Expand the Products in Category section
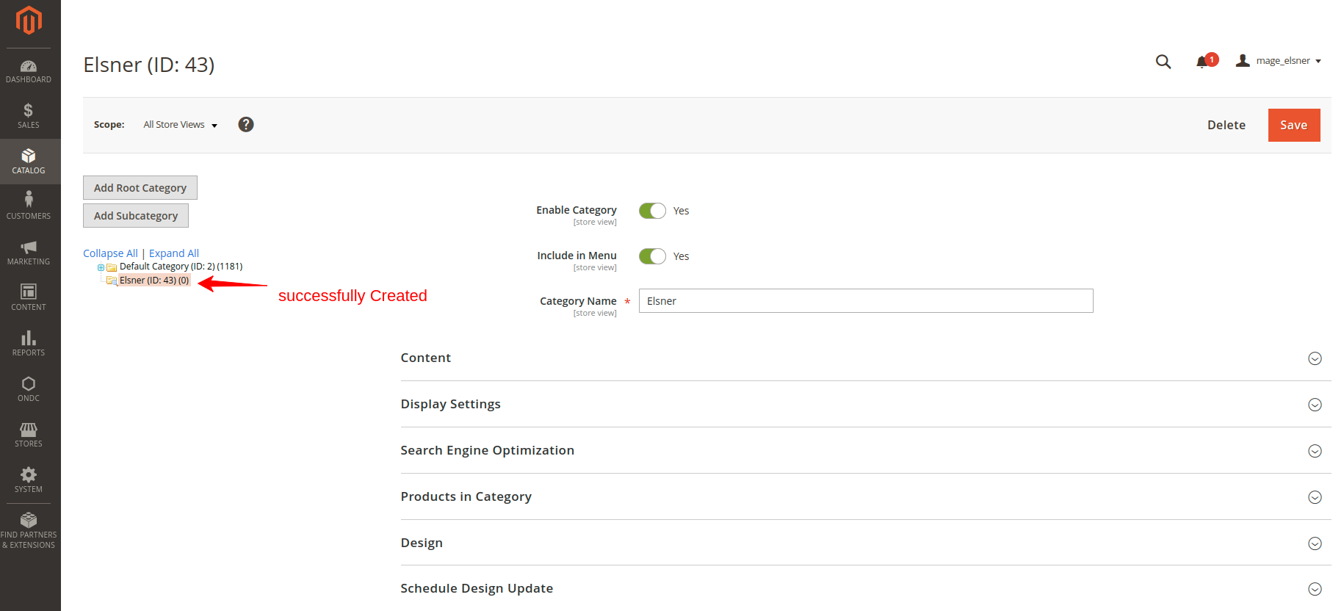 (x=865, y=496)
